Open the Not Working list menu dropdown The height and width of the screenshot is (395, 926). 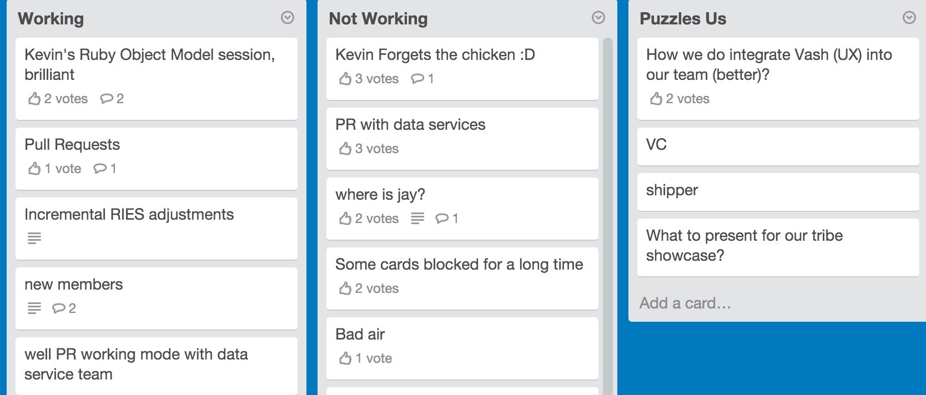point(598,18)
